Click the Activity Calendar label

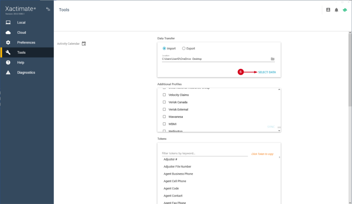pyautogui.click(x=68, y=44)
